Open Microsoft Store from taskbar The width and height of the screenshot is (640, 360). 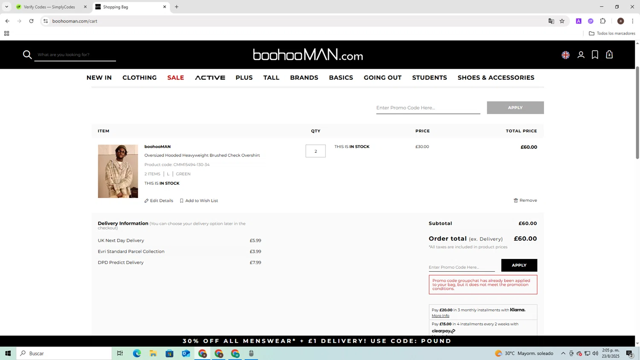tap(169, 353)
